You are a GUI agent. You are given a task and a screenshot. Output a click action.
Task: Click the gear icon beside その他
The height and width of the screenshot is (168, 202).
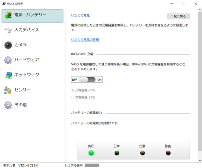point(8,105)
